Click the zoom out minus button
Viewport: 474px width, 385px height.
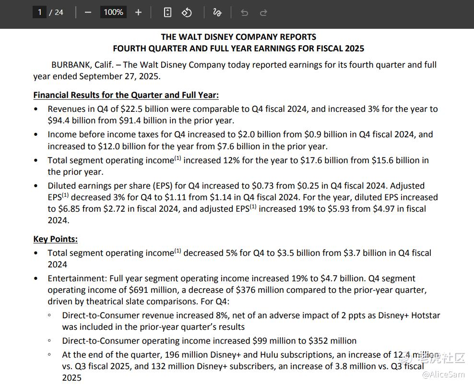click(88, 12)
